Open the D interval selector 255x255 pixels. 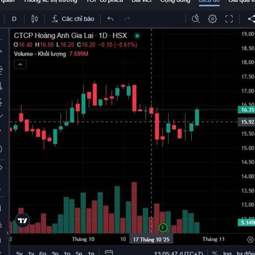pyautogui.click(x=14, y=19)
